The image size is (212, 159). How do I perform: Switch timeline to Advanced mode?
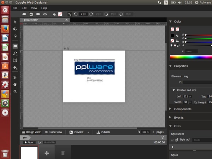pos(49,142)
